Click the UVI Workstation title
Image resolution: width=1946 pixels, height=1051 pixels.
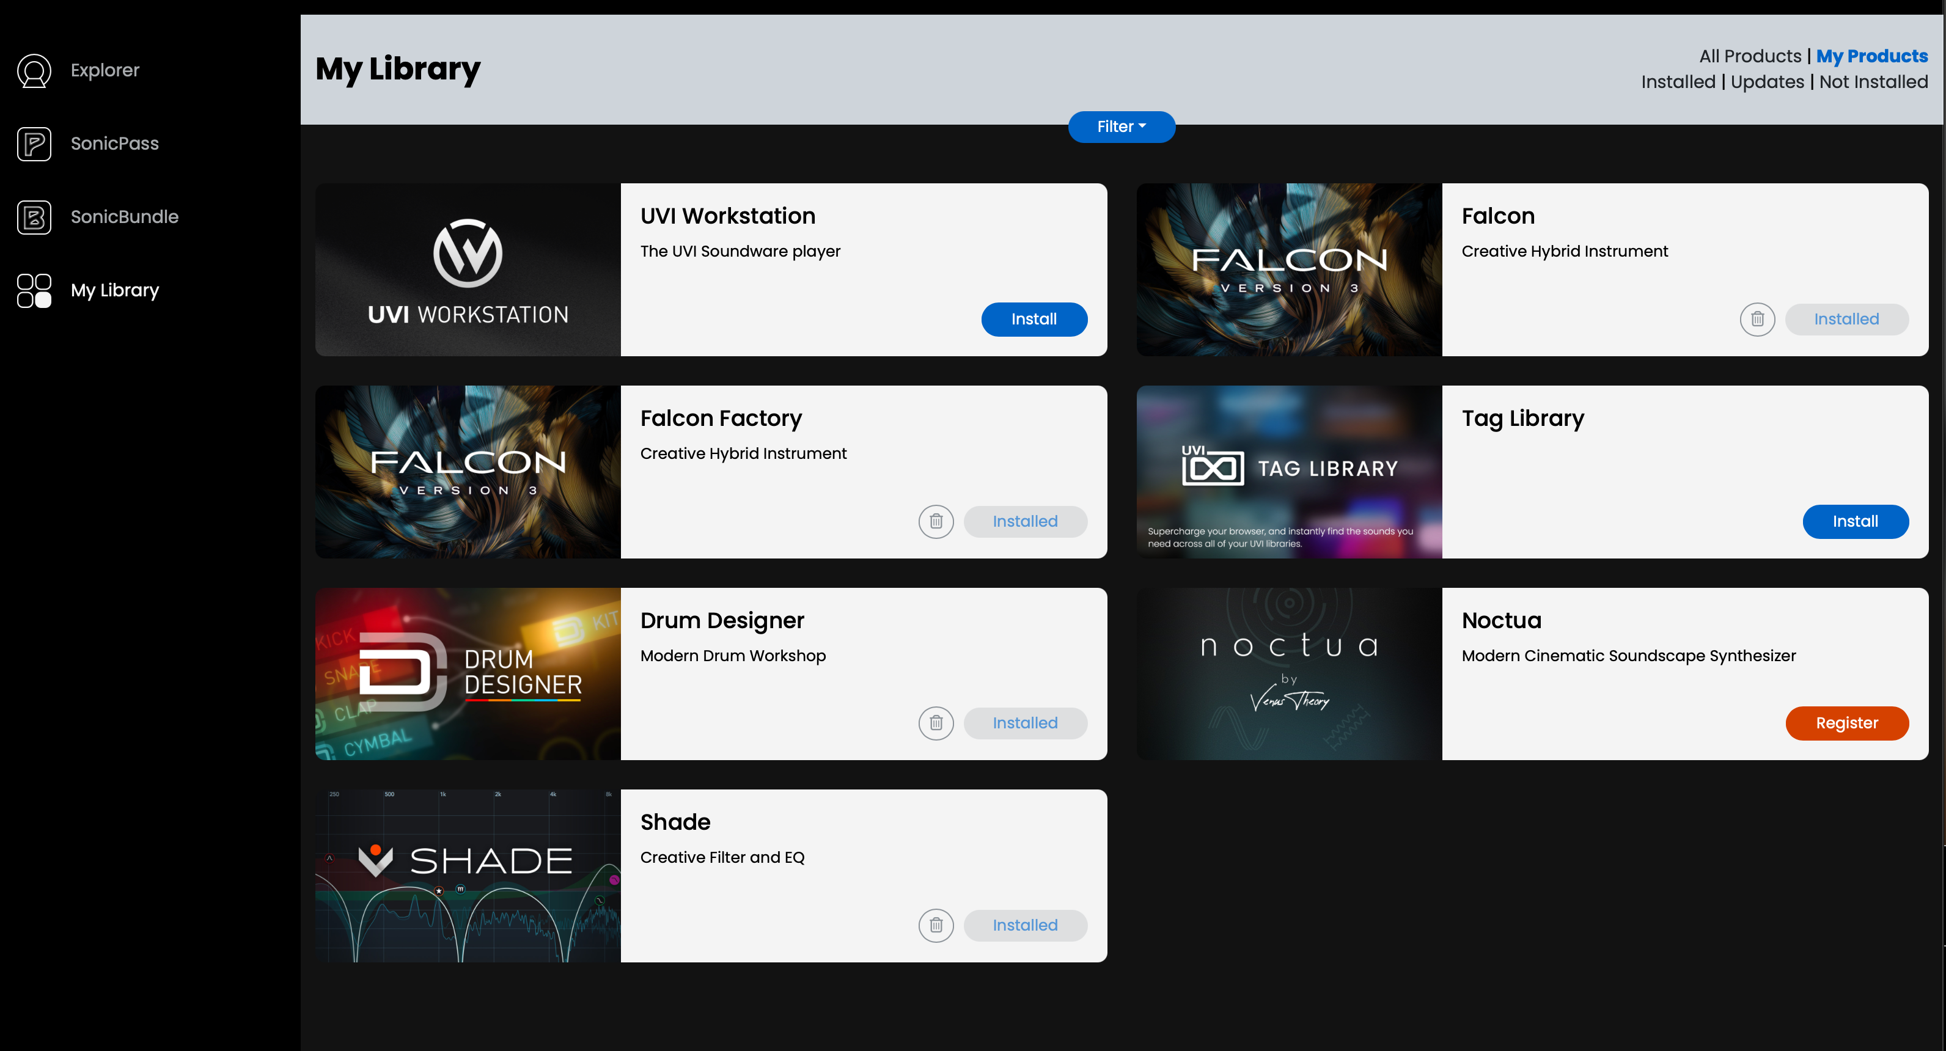[727, 216]
